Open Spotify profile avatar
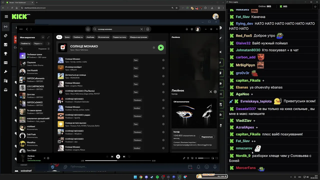 coord(198,29)
